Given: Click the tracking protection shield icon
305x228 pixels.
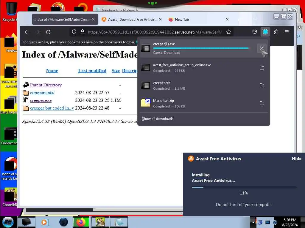Looking at the screenshot, I should pos(74,32).
